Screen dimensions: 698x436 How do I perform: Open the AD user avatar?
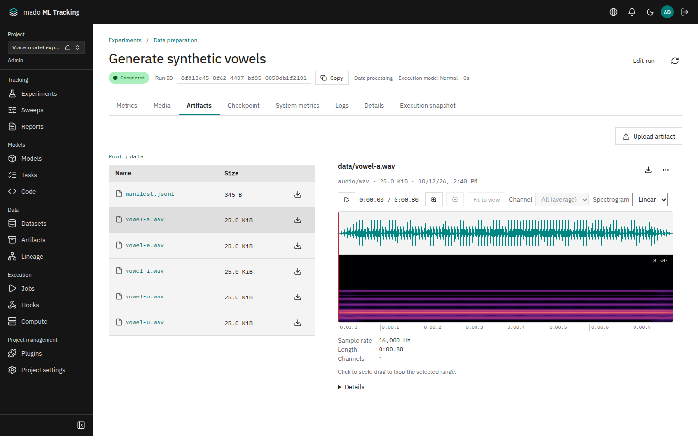667,12
